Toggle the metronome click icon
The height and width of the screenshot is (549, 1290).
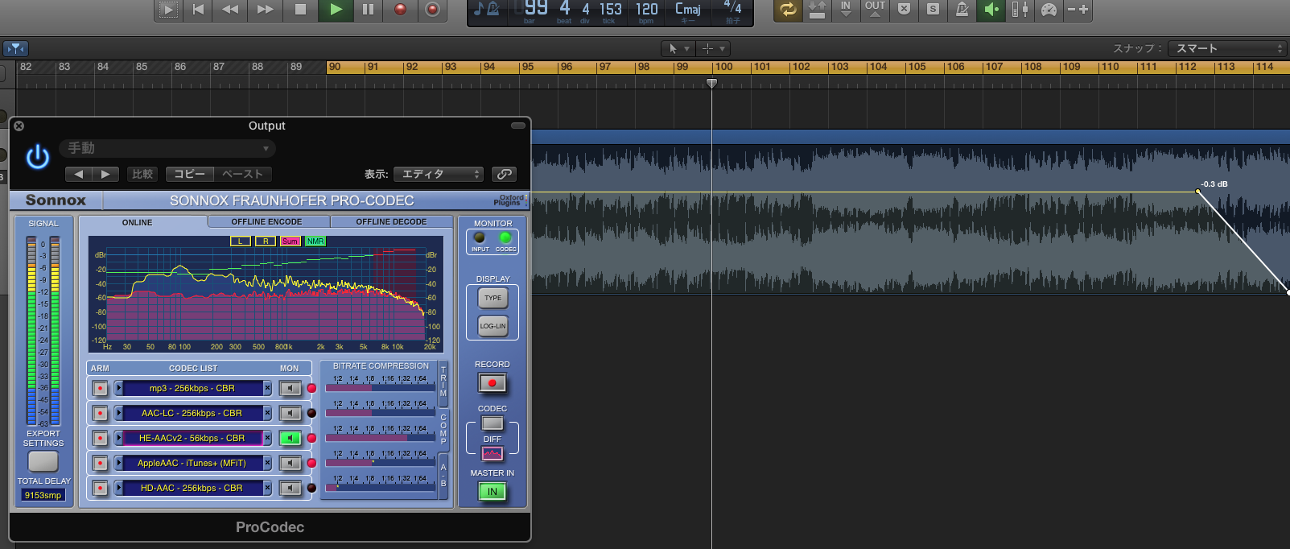(962, 10)
